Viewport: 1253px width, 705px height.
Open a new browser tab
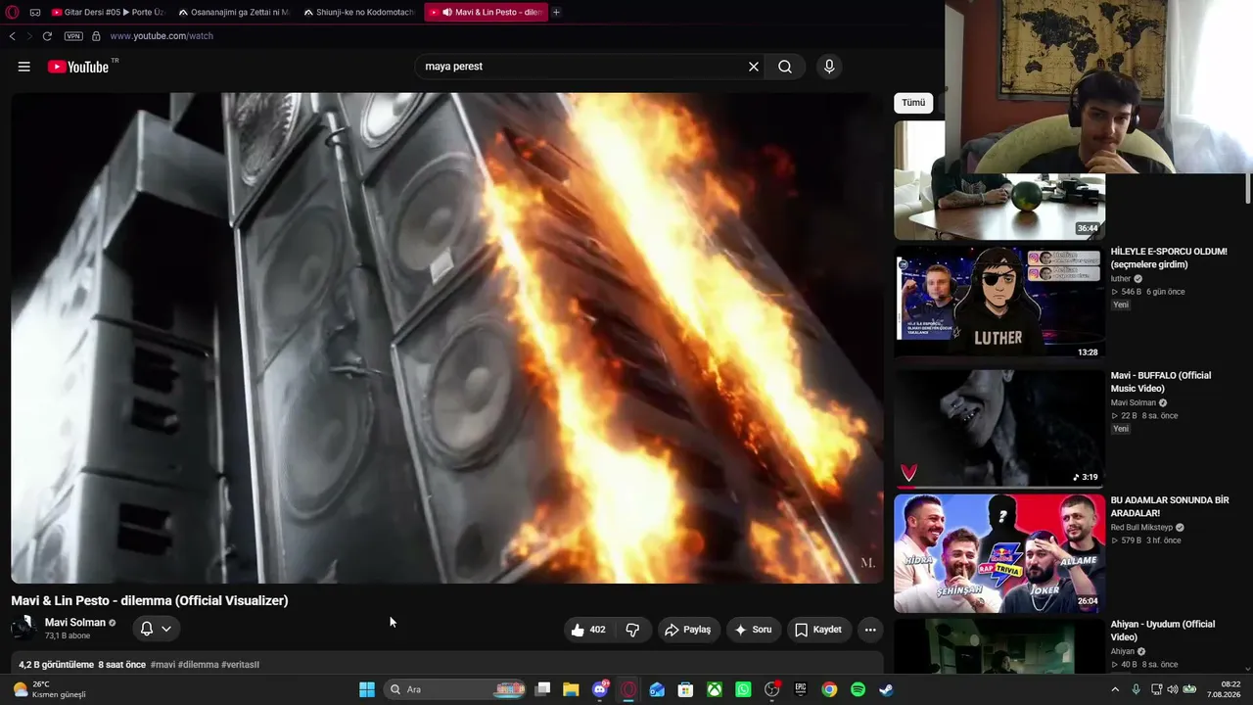point(556,12)
